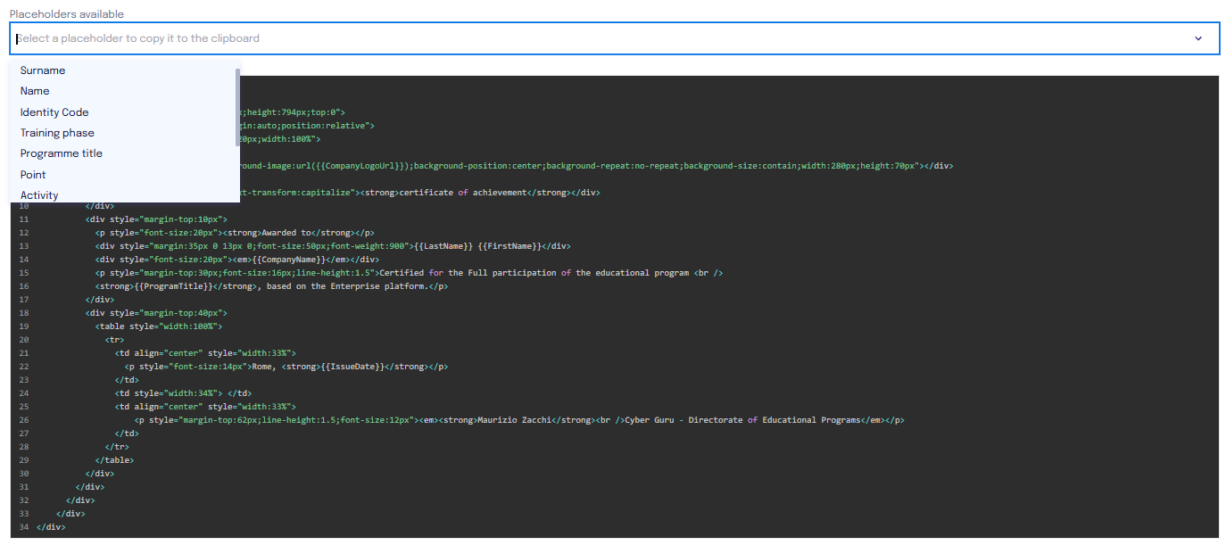Click 'certificate of achievement' text in code
The height and width of the screenshot is (545, 1226).
pos(462,193)
